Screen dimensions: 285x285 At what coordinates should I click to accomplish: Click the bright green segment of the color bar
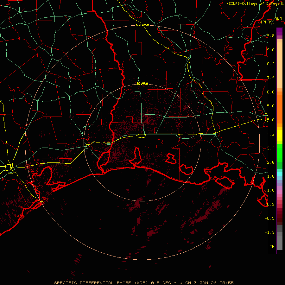[280, 153]
